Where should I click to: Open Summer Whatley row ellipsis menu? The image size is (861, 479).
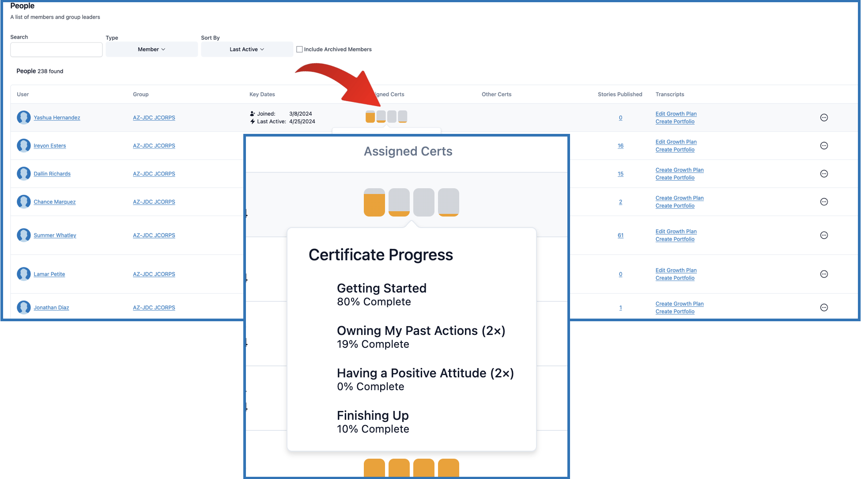pyautogui.click(x=824, y=236)
